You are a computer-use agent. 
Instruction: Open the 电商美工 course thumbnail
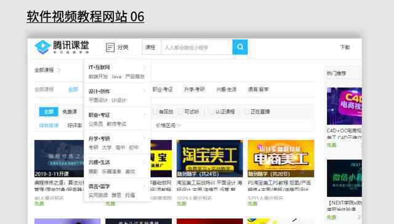[281, 158]
